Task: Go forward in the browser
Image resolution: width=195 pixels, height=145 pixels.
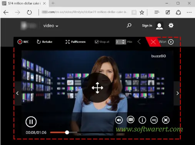Action: pos(17,12)
